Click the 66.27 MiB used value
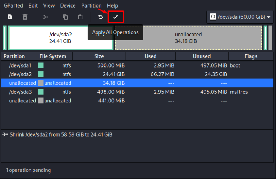Image resolution: width=276 pixels, height=179 pixels. 162,74
